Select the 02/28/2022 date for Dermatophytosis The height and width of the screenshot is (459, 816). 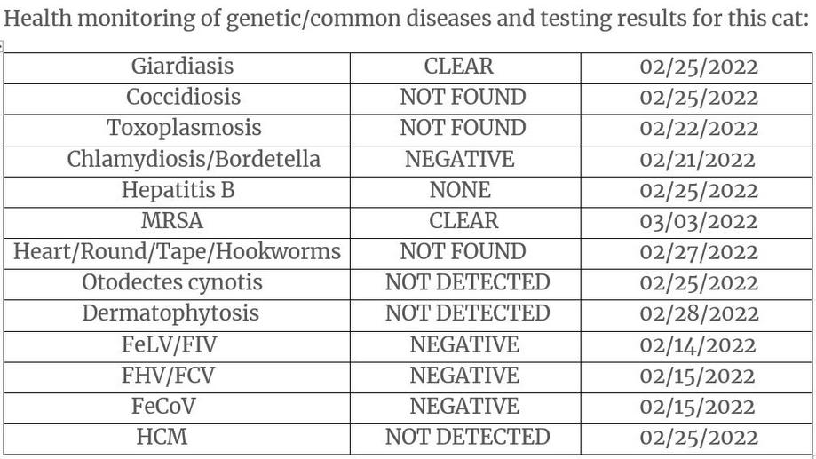[x=699, y=313]
